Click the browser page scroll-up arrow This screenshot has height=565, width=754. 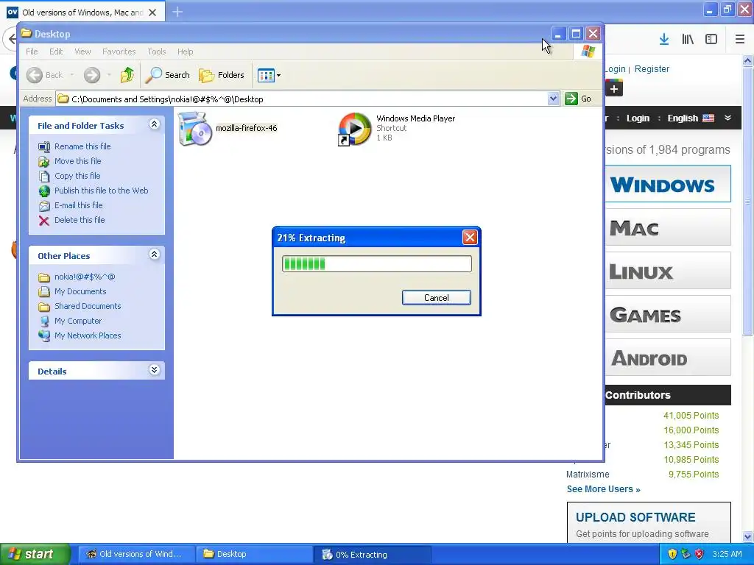[747, 60]
